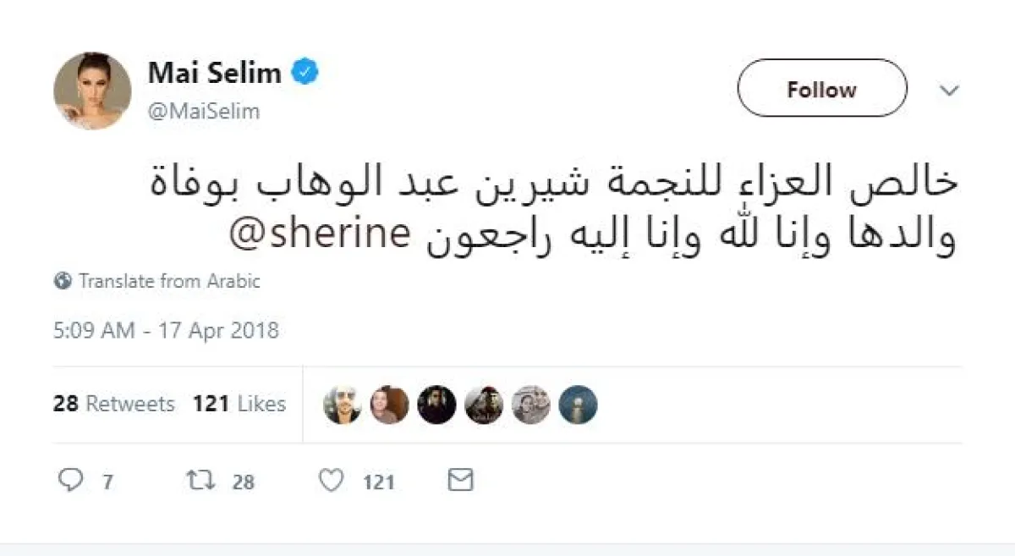This screenshot has width=1015, height=556.
Task: Send tweet via envelope message icon
Action: (459, 481)
